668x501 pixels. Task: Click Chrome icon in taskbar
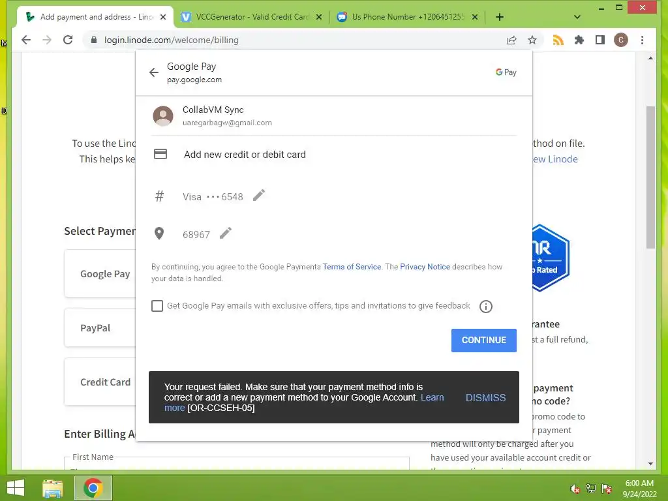point(93,488)
